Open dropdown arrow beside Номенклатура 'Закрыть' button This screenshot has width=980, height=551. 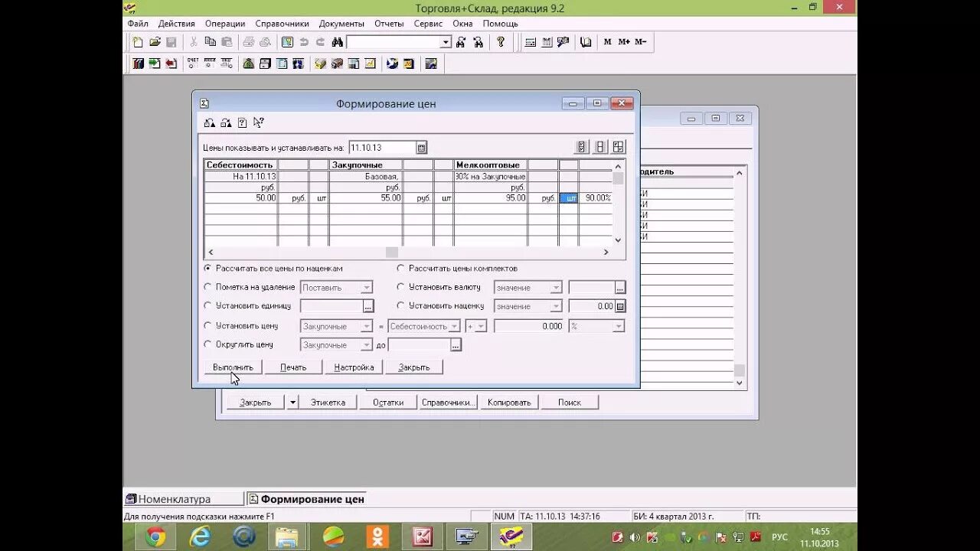292,403
